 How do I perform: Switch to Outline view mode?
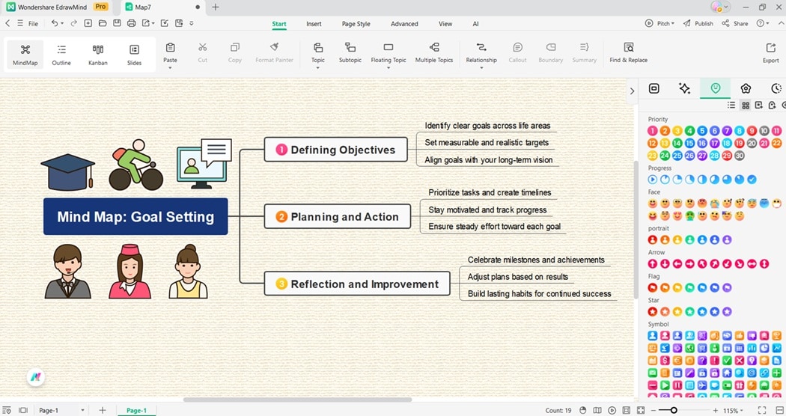click(x=61, y=55)
